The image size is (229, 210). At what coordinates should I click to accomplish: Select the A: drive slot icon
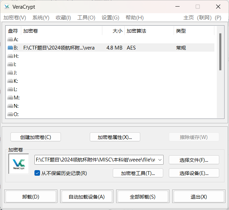click(x=10, y=40)
